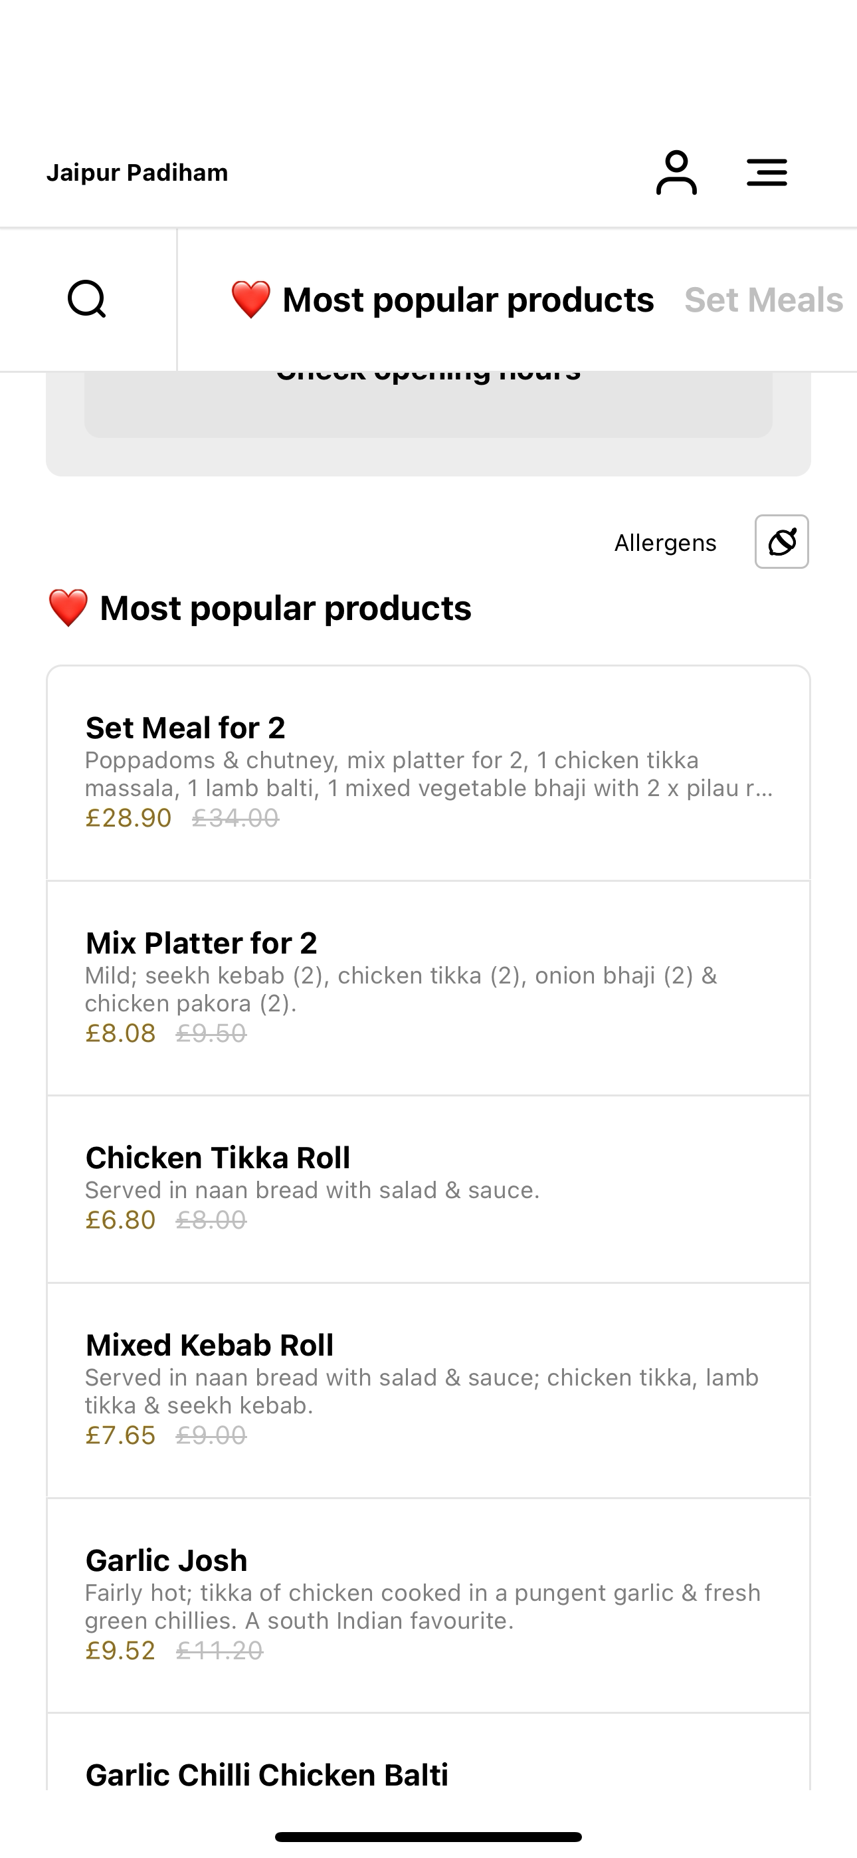Click the £28.90 Set Meal price

pos(128,818)
